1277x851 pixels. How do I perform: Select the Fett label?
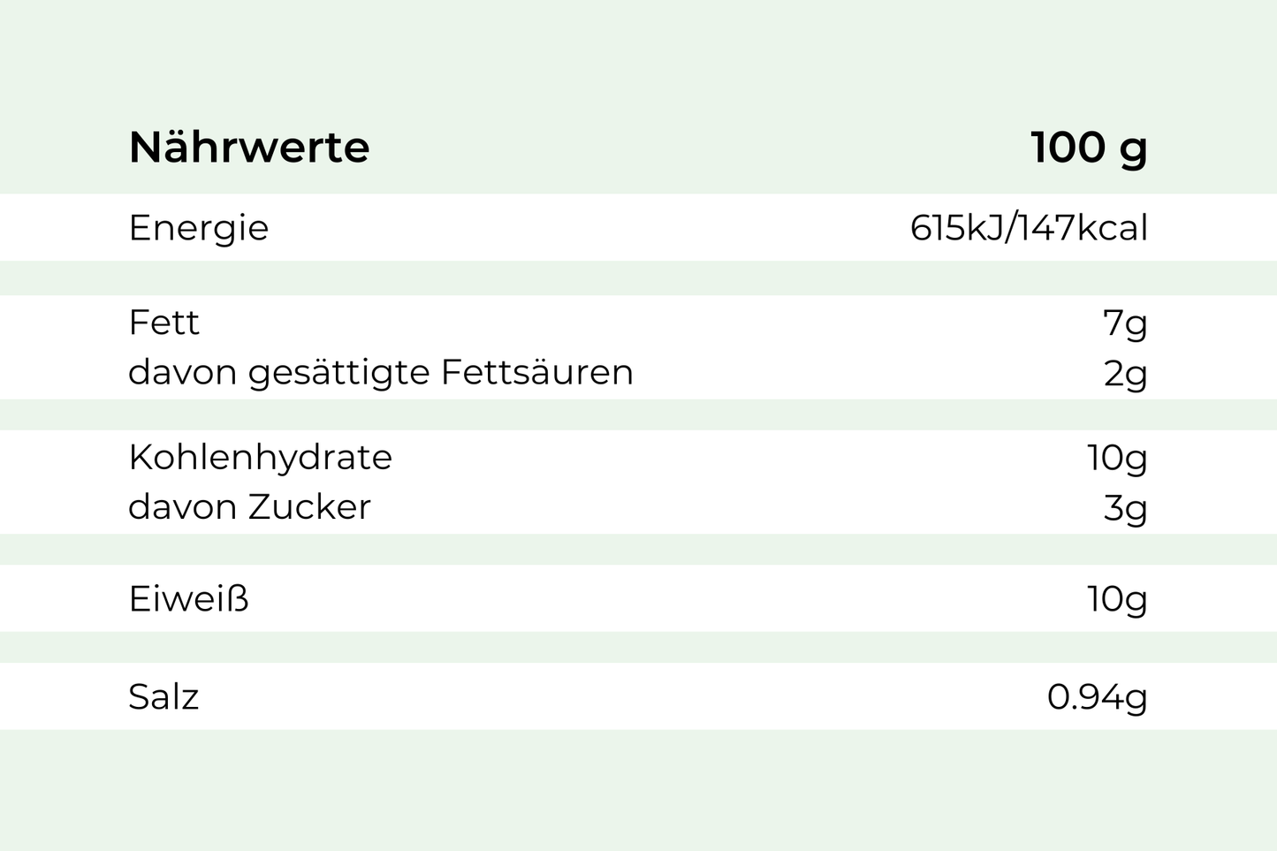[x=163, y=323]
